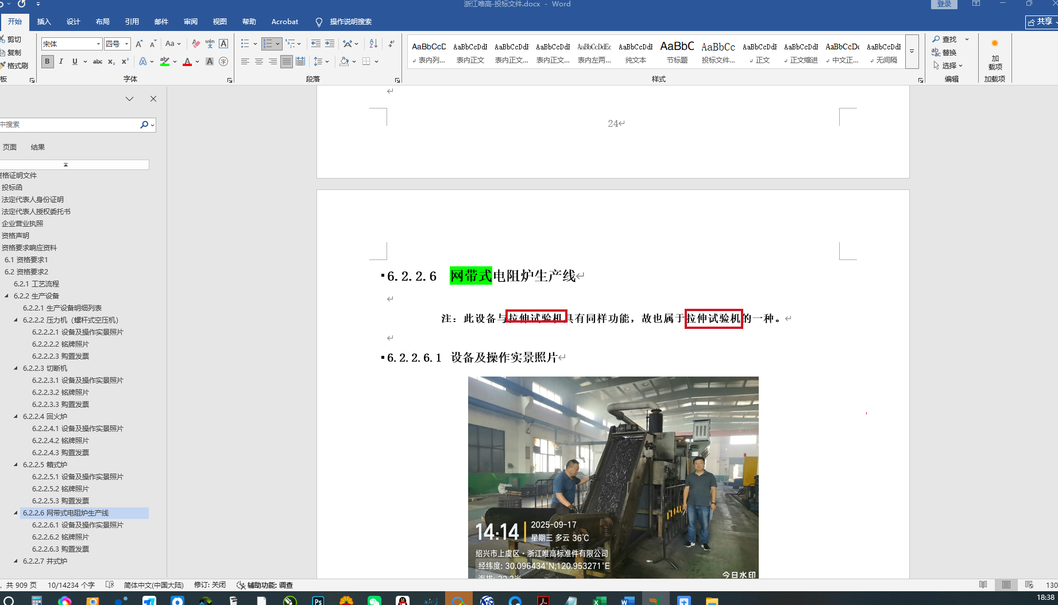The width and height of the screenshot is (1058, 605).
Task: Click the 登录 sign-in button
Action: [944, 4]
